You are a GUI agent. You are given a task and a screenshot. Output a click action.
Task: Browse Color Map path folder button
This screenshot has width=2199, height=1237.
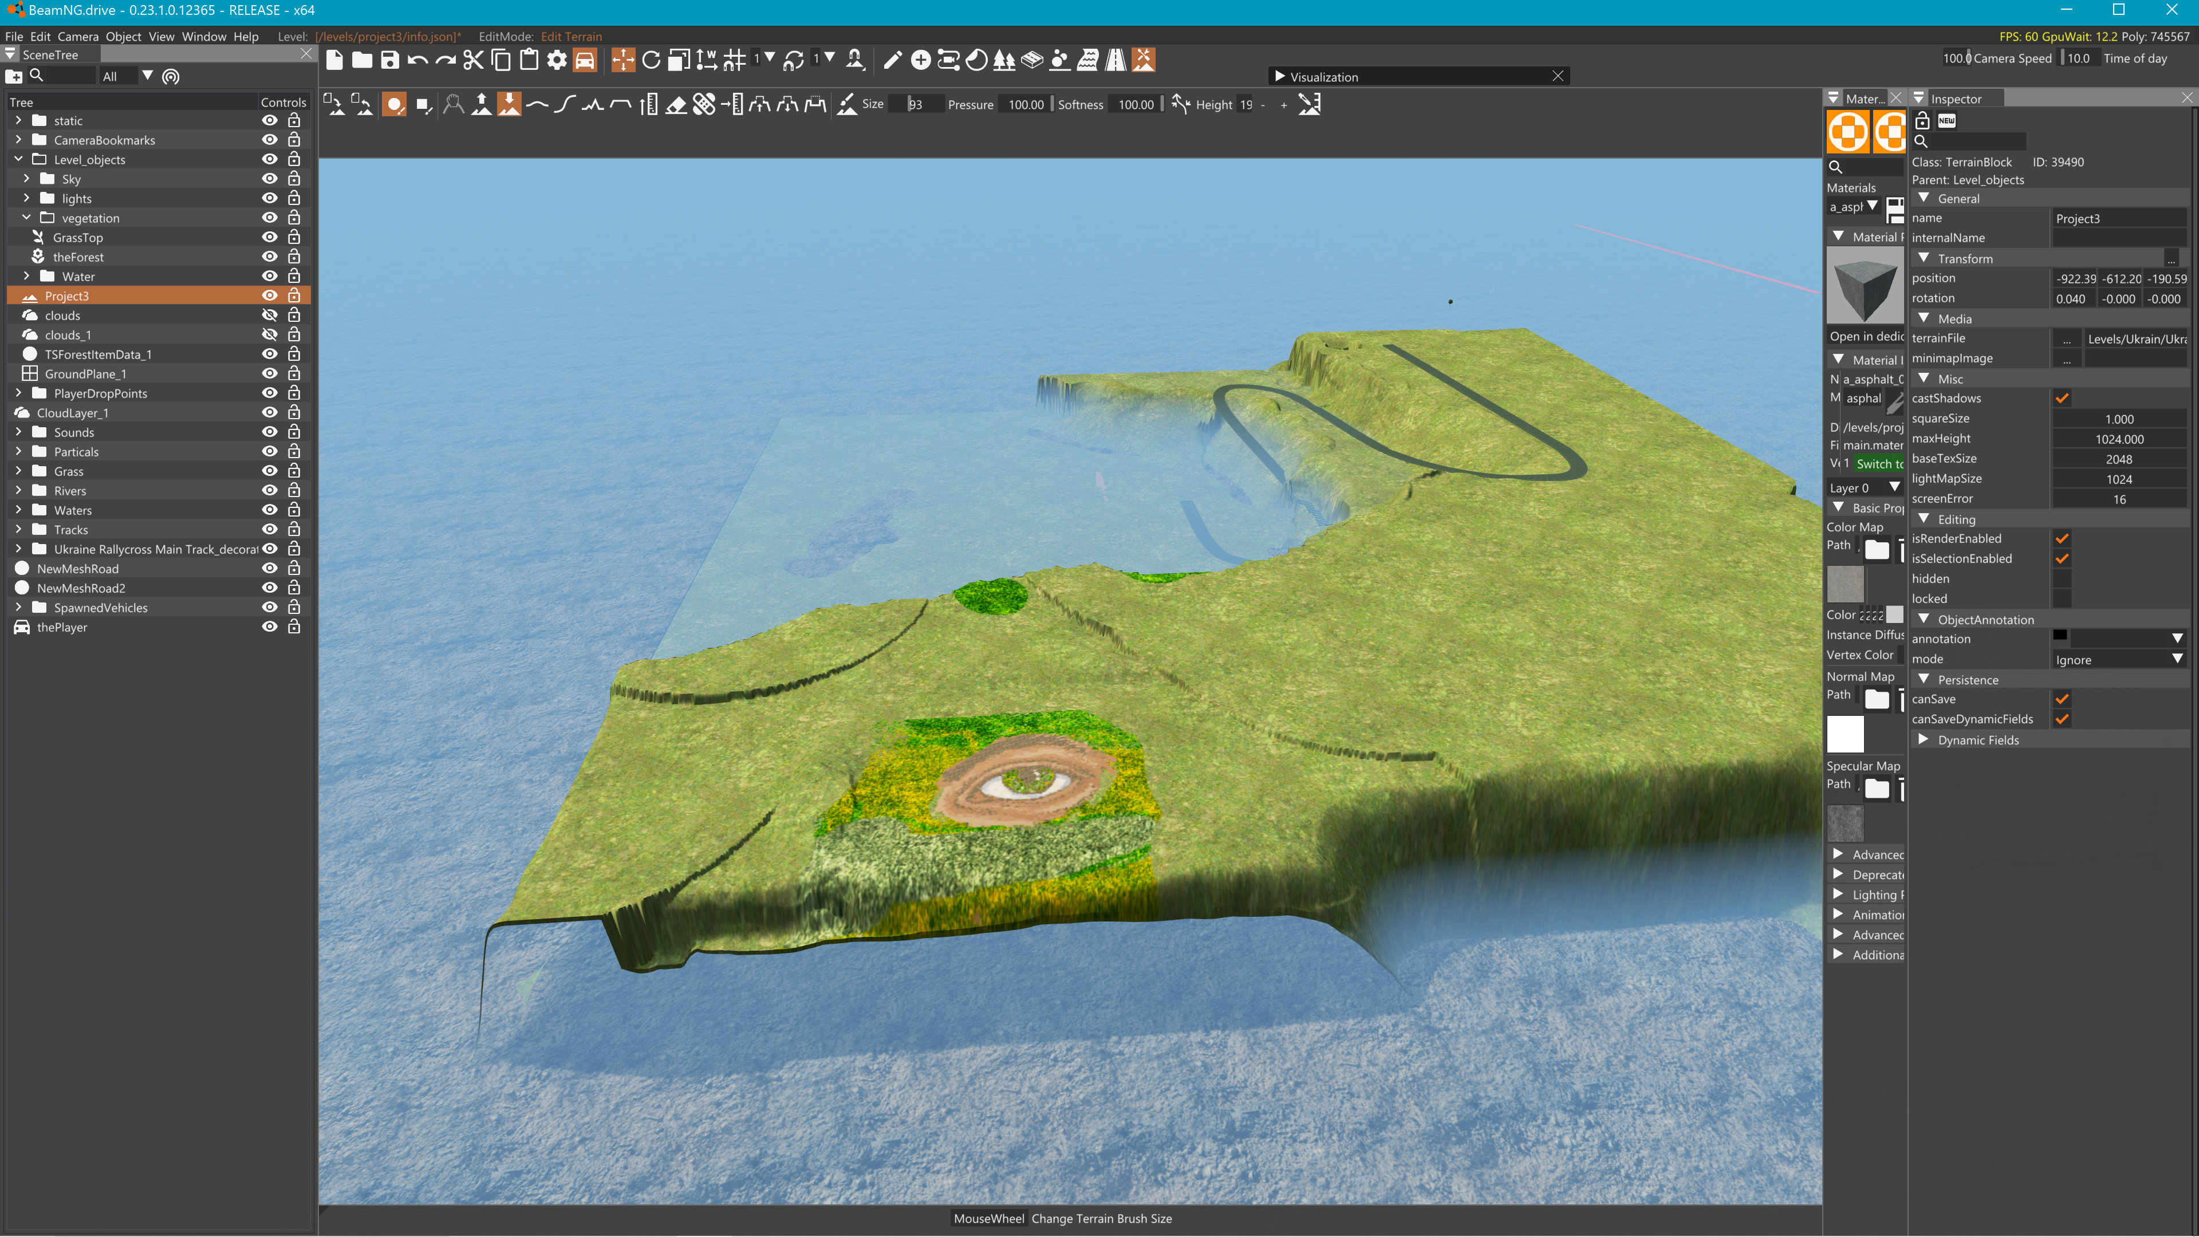1877,549
